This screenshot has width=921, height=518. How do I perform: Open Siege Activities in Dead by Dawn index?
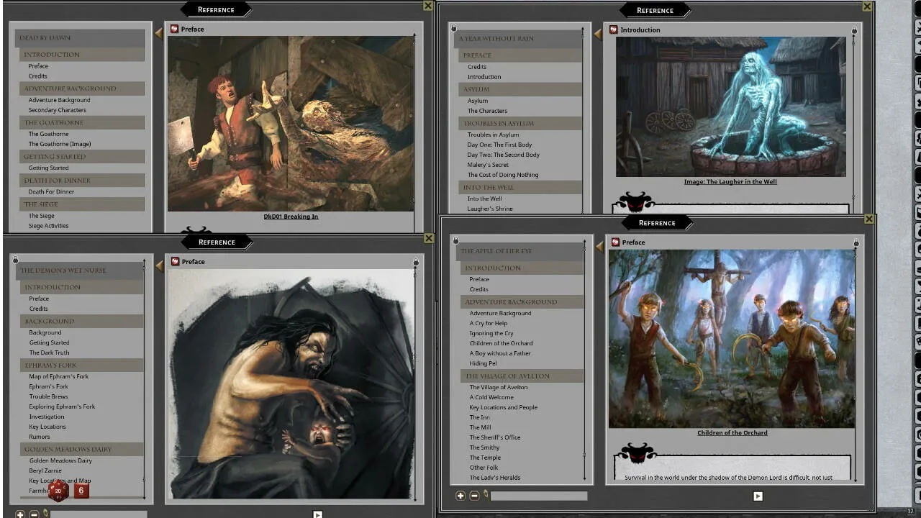point(48,226)
